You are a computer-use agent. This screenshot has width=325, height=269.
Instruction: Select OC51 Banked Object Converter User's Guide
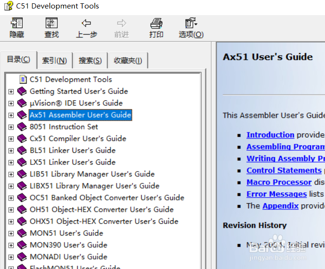[x=107, y=198]
